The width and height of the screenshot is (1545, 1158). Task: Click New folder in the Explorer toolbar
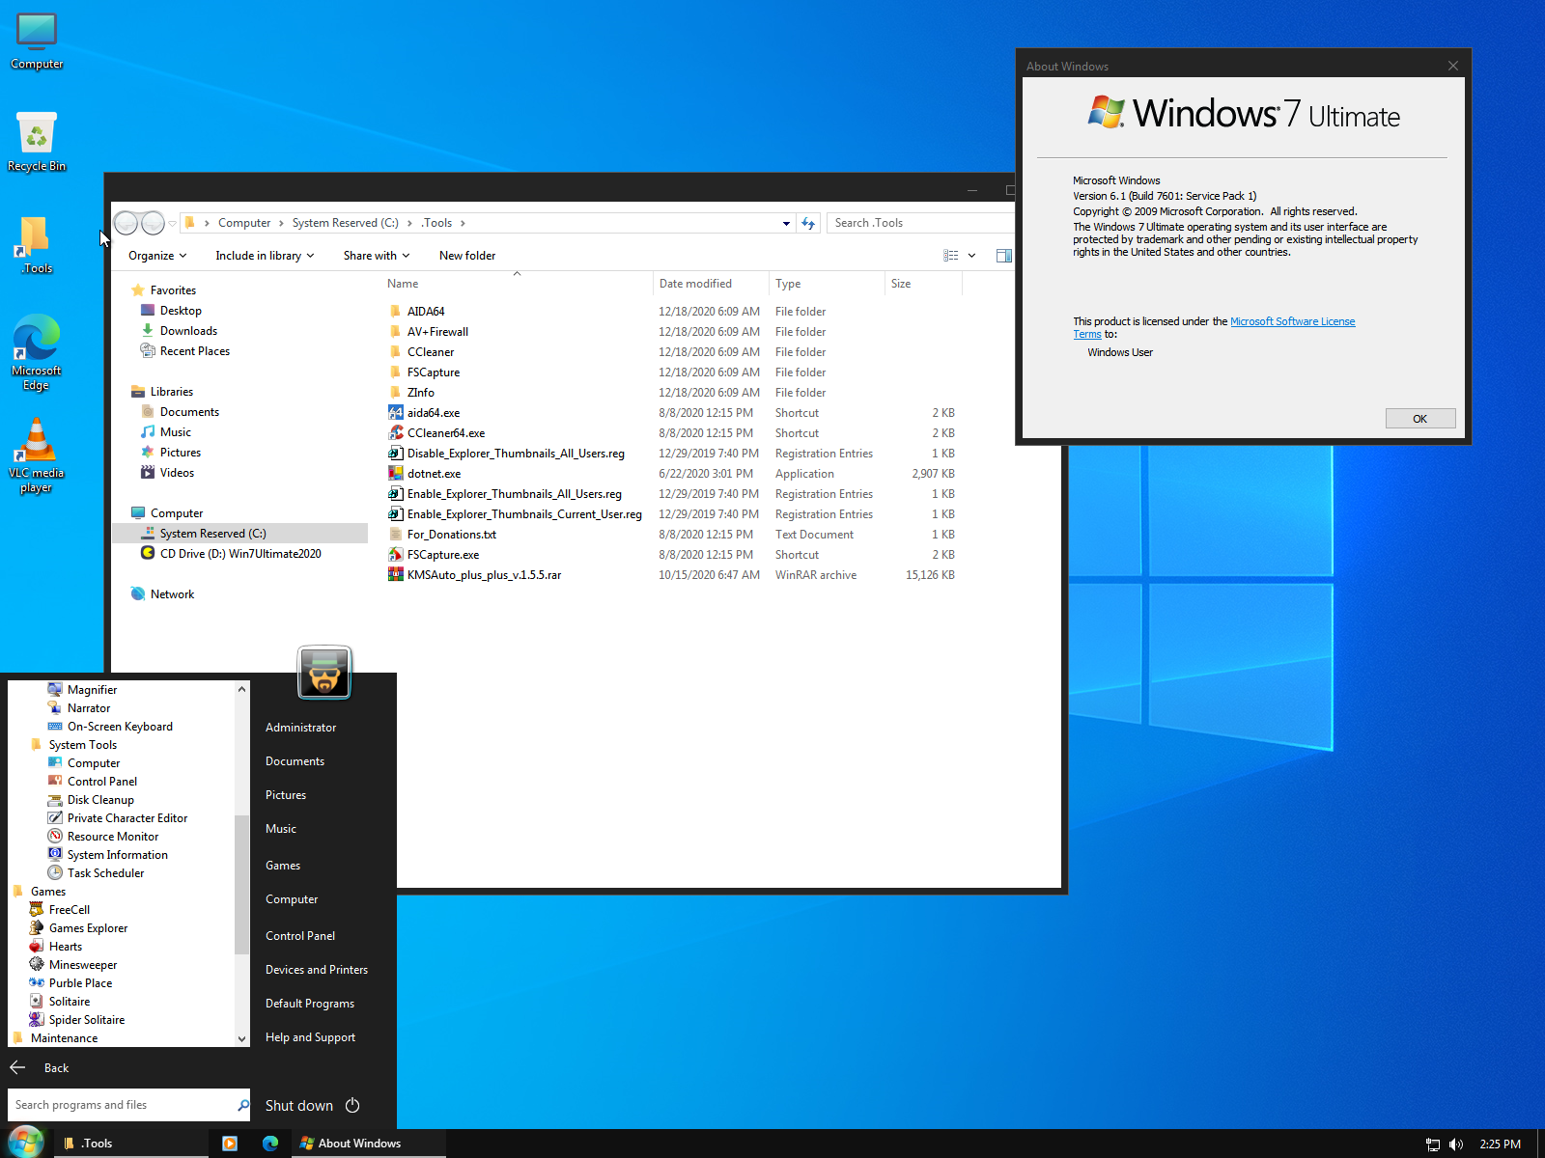(x=466, y=255)
